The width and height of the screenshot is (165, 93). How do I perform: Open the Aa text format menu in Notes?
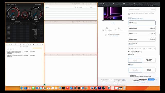(x=26, y=44)
